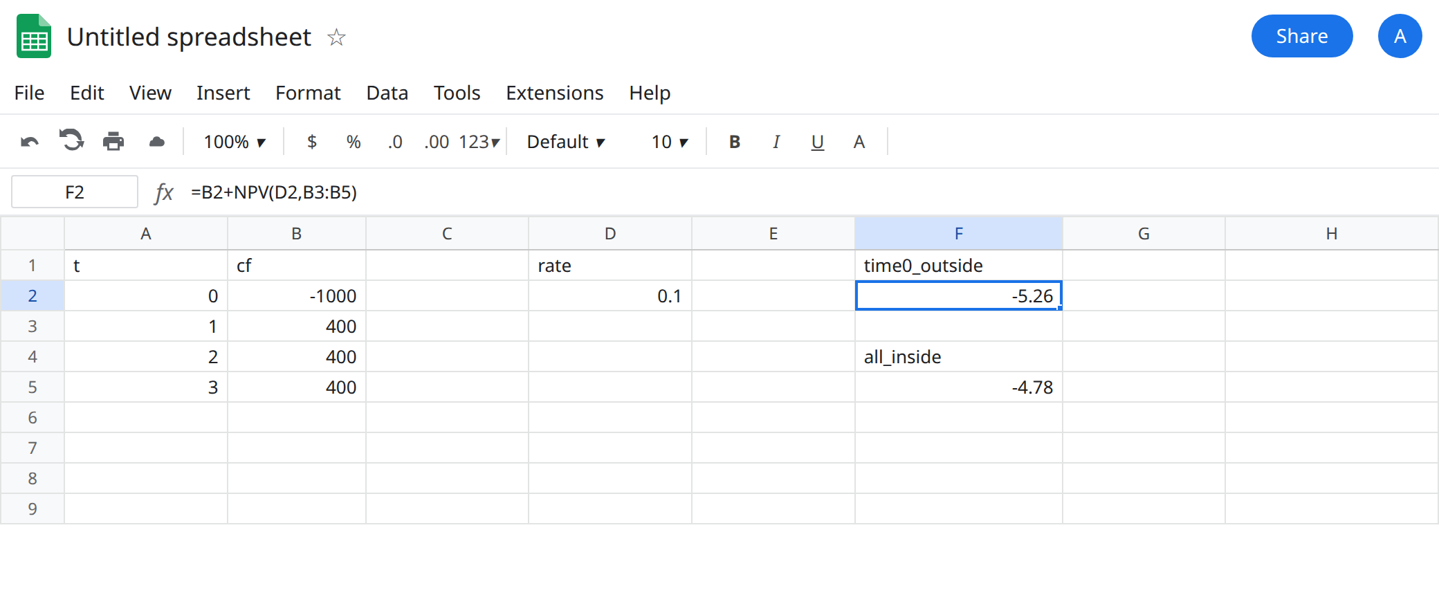The width and height of the screenshot is (1439, 595).
Task: Open the Extensions menu
Action: tap(555, 93)
